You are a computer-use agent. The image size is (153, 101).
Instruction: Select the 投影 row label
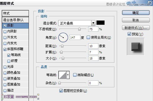point(10,25)
